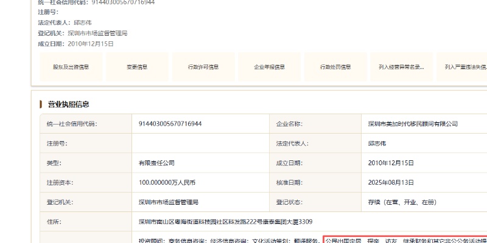
Task: Select the 企业年报信息 tab
Action: pyautogui.click(x=269, y=67)
